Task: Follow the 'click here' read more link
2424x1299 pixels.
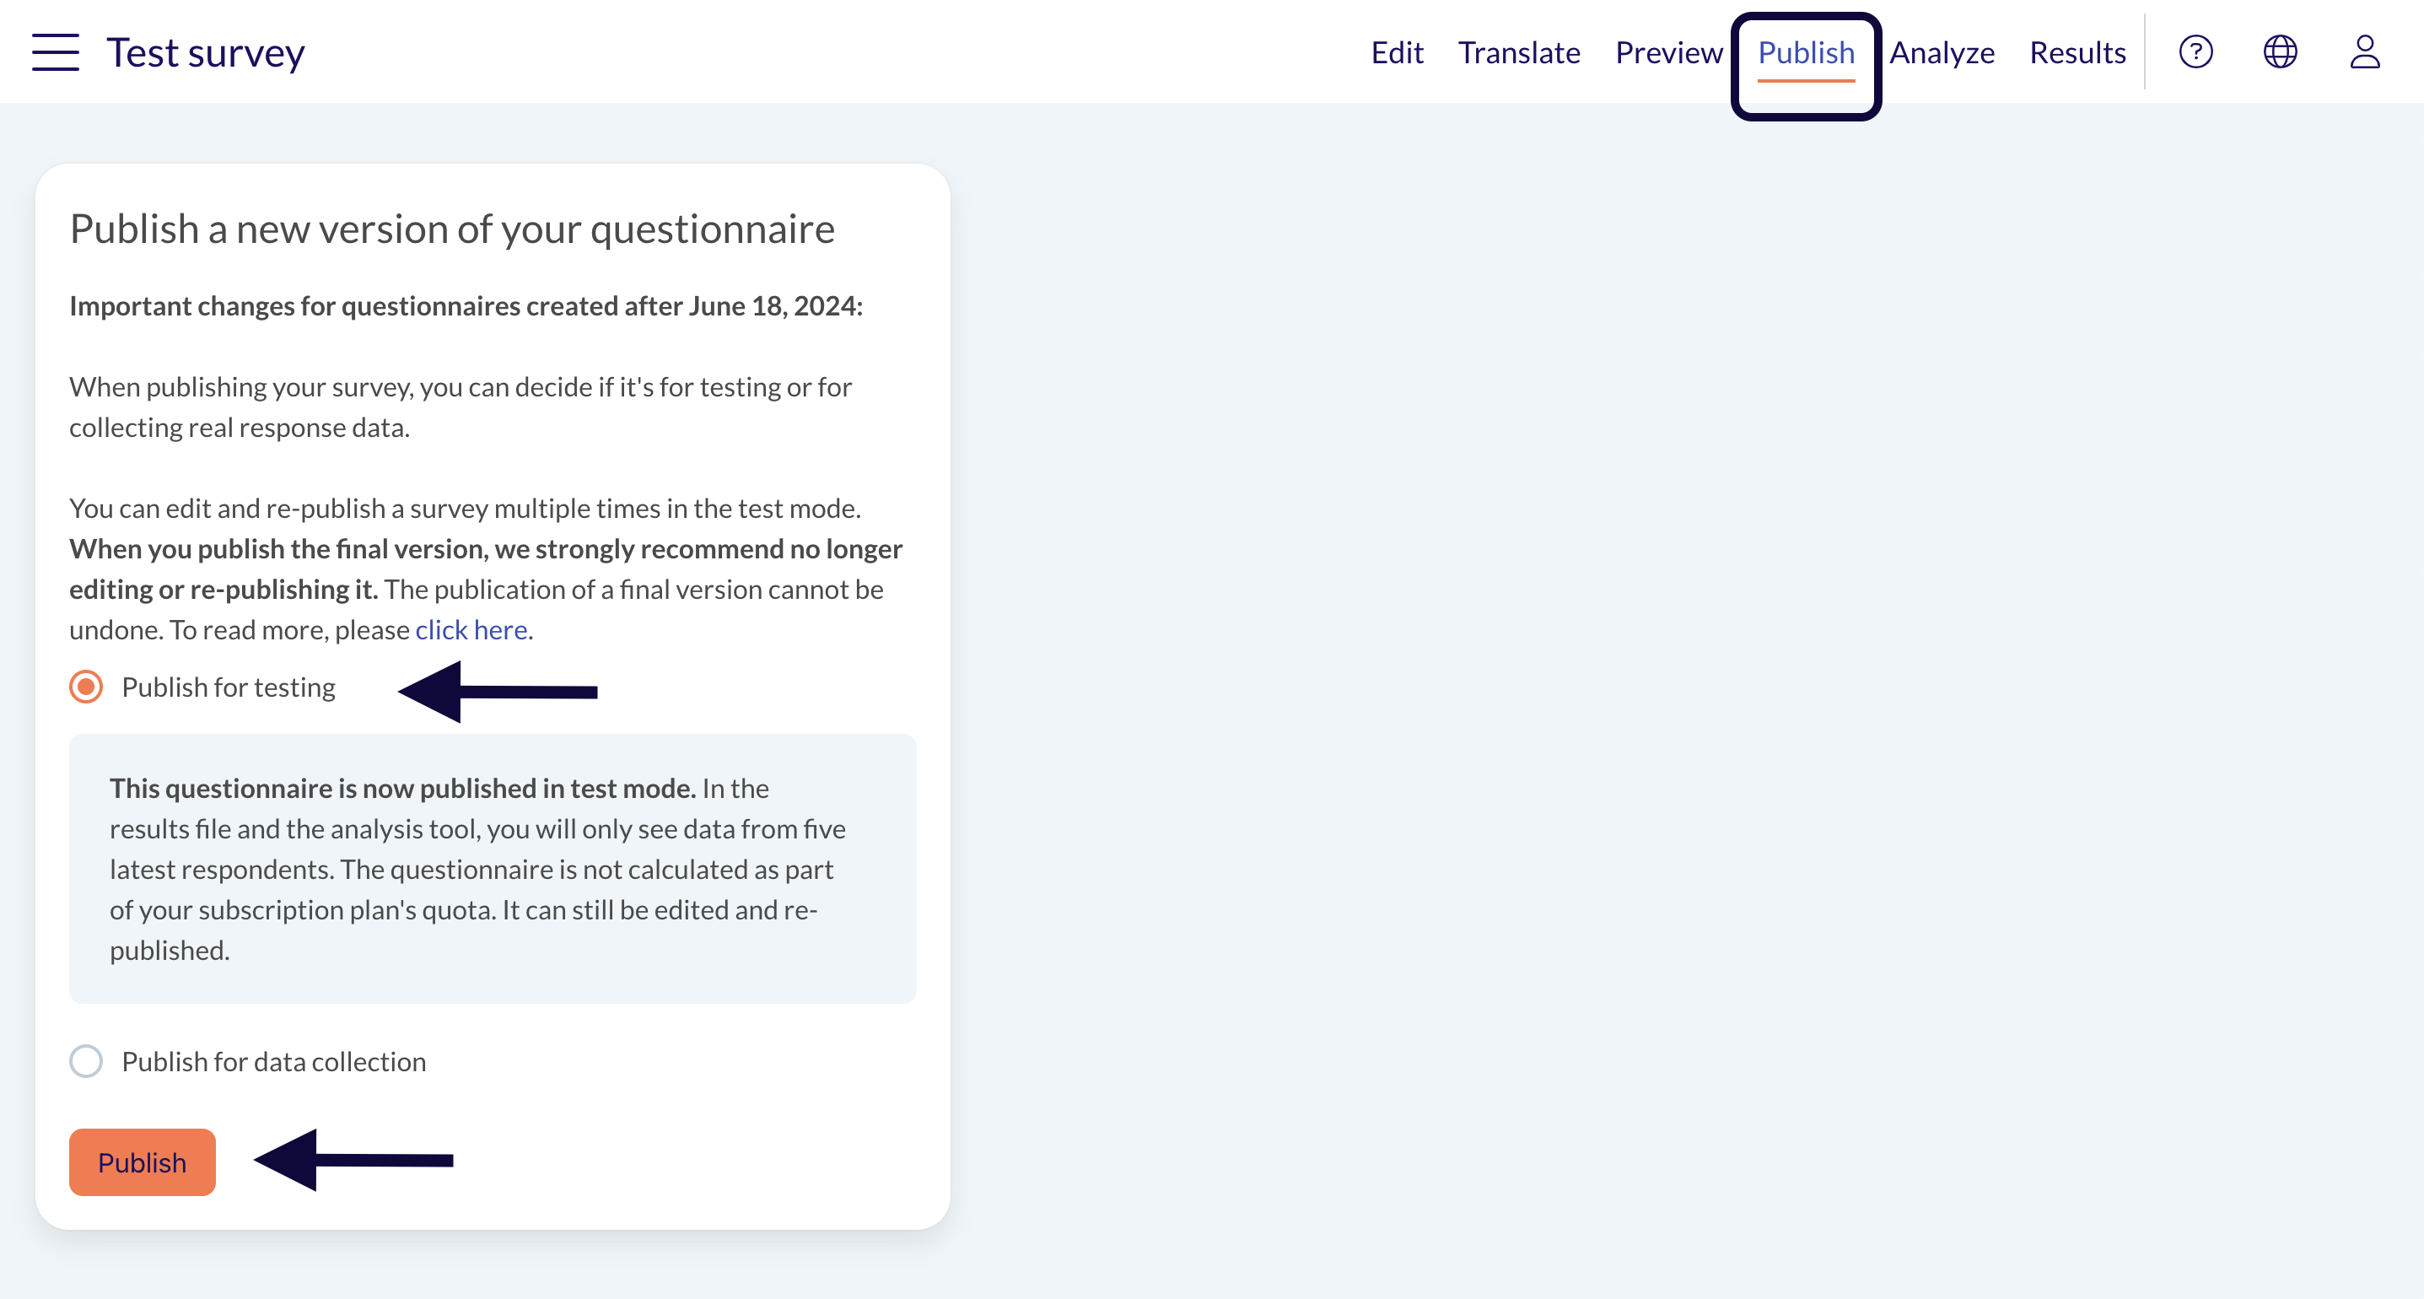Action: [x=471, y=630]
